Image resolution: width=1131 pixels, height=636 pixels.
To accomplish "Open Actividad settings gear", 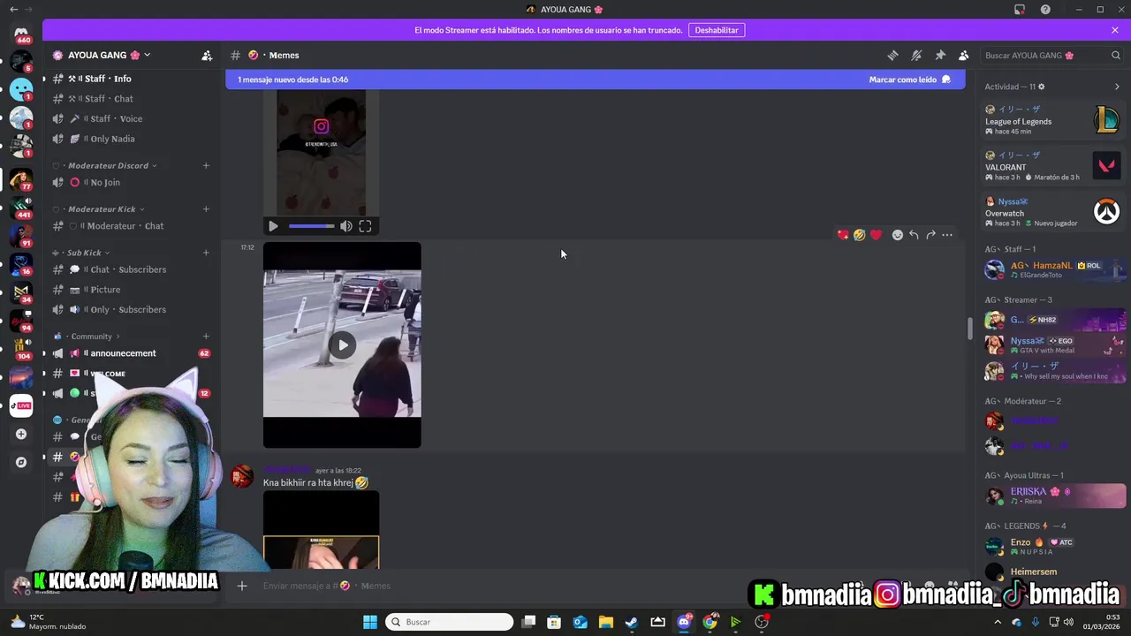I will pos(1041,87).
